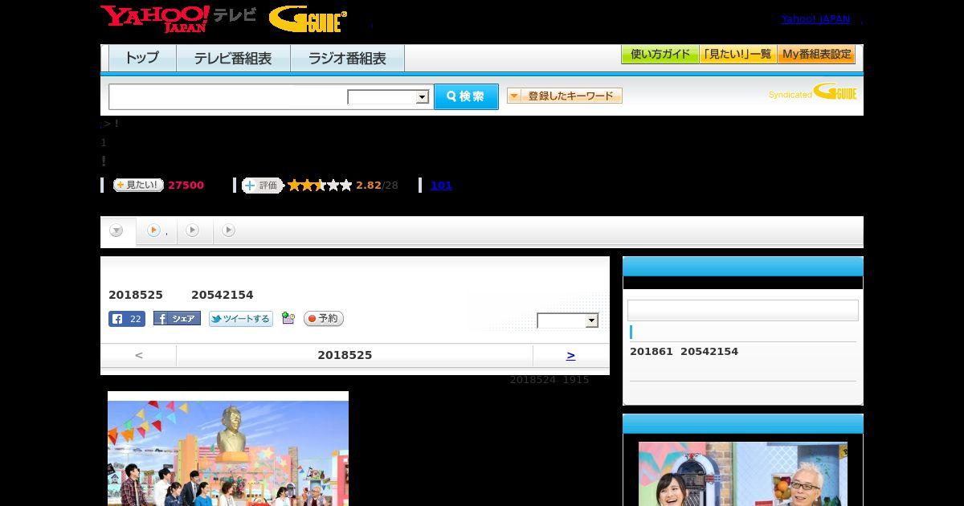The image size is (964, 506).
Task: Select the third tab with gray play icon
Action: point(193,231)
